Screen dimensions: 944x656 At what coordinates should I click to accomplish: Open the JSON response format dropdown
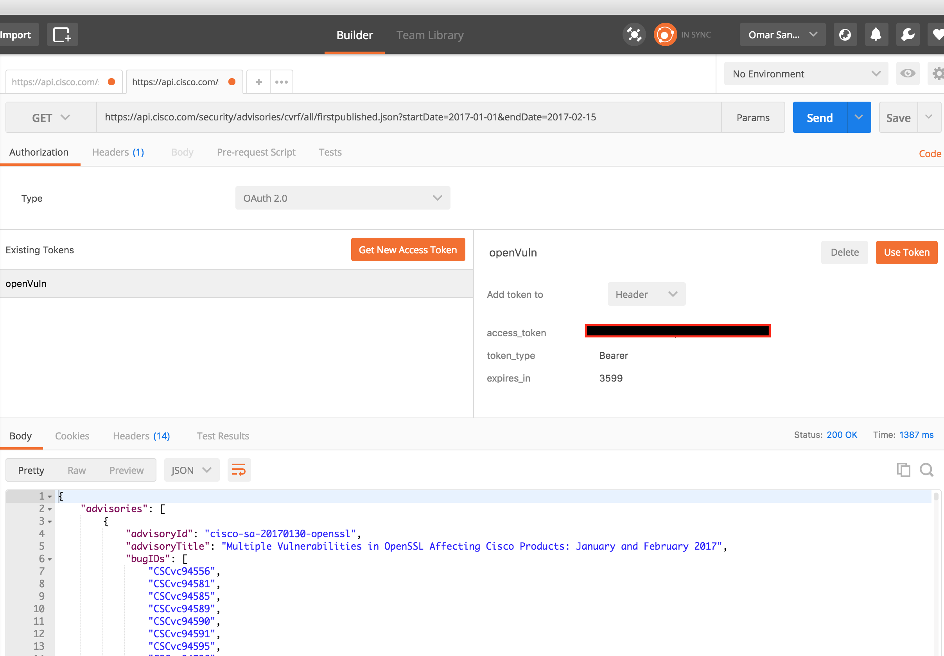click(192, 470)
